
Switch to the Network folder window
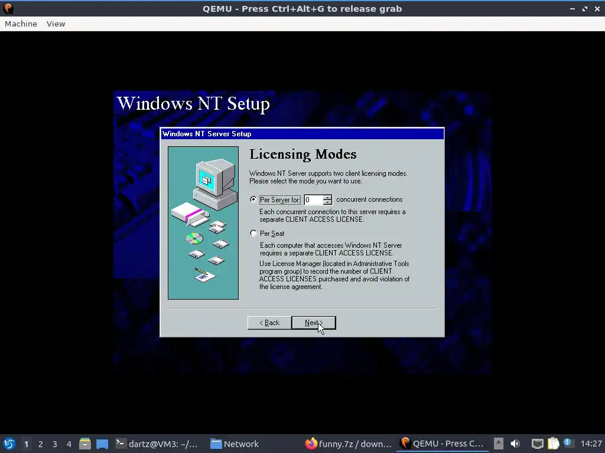[235, 444]
